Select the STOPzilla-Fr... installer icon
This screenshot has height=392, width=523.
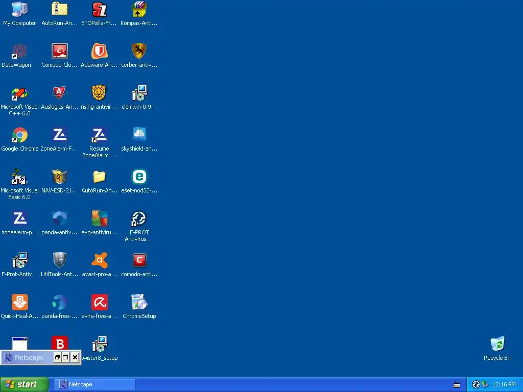(x=99, y=9)
